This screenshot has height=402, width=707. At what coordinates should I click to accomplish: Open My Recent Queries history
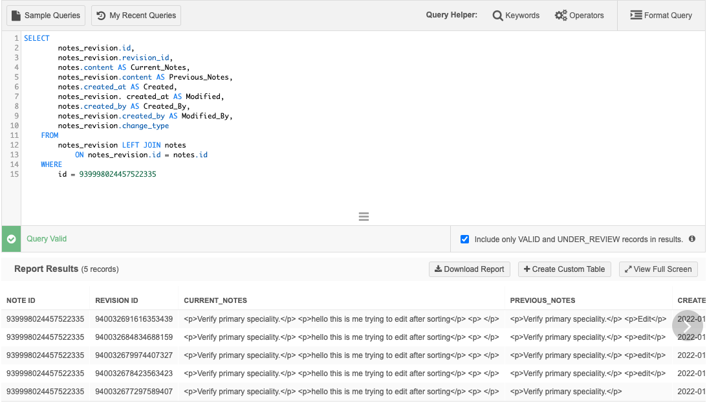[x=136, y=16]
